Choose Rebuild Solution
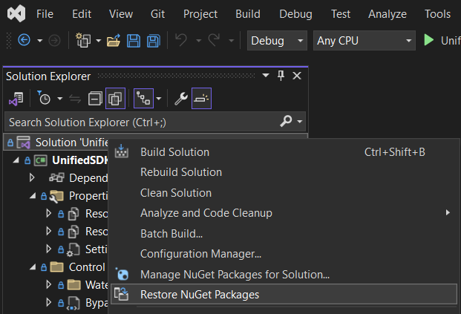 283,172
